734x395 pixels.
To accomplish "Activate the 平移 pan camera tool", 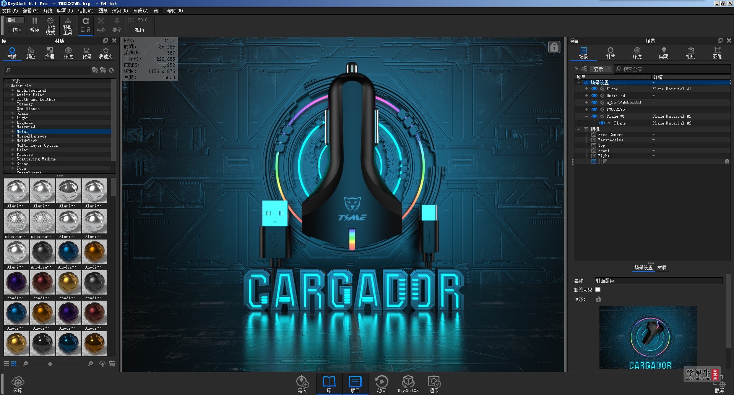I will pyautogui.click(x=101, y=25).
